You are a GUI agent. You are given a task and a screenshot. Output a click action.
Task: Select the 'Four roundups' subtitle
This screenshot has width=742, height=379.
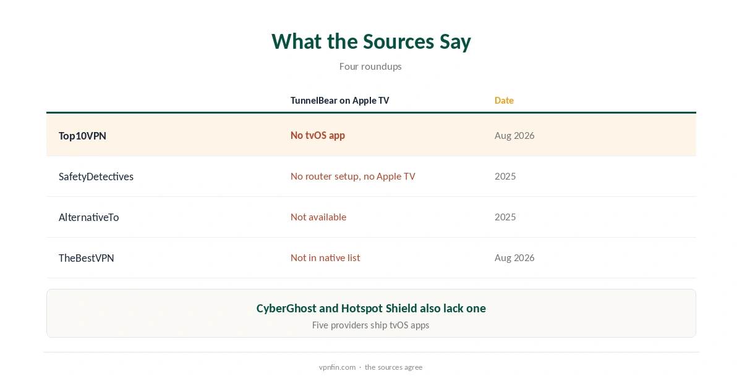point(370,66)
